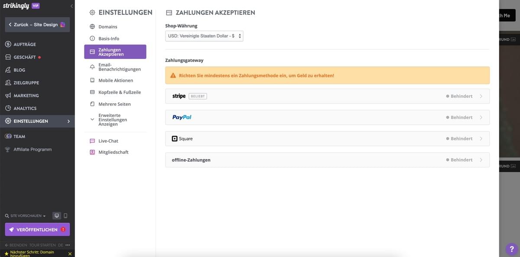
Task: Open the Live-Chat settings
Action: pos(109,140)
